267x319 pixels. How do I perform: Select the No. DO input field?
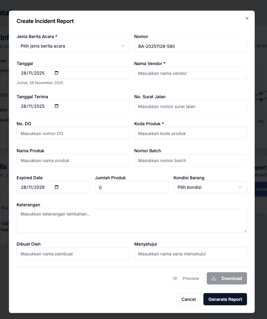tap(73, 134)
